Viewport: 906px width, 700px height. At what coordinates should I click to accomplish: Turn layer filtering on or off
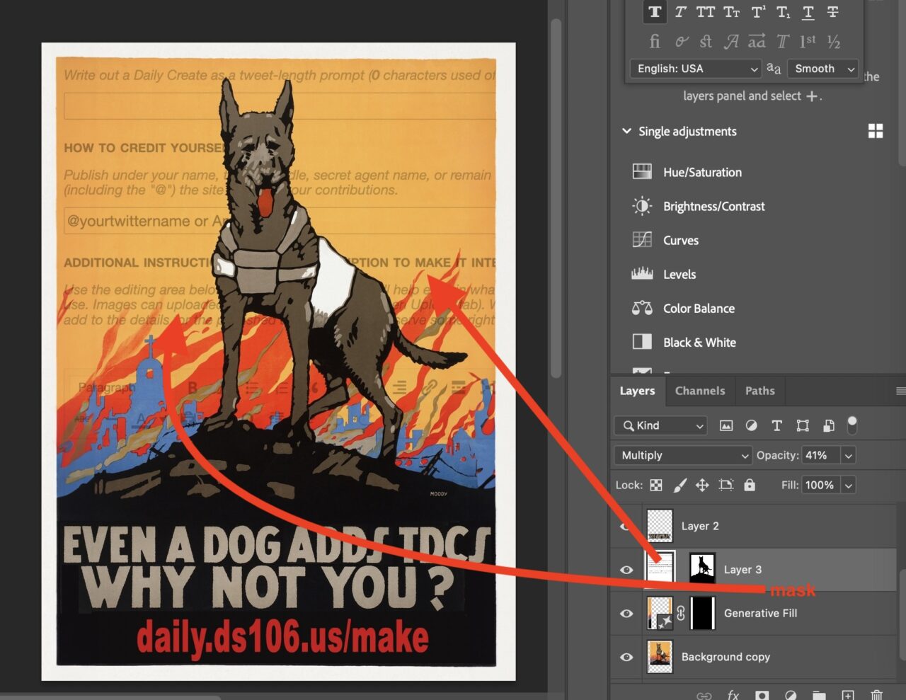click(x=852, y=424)
